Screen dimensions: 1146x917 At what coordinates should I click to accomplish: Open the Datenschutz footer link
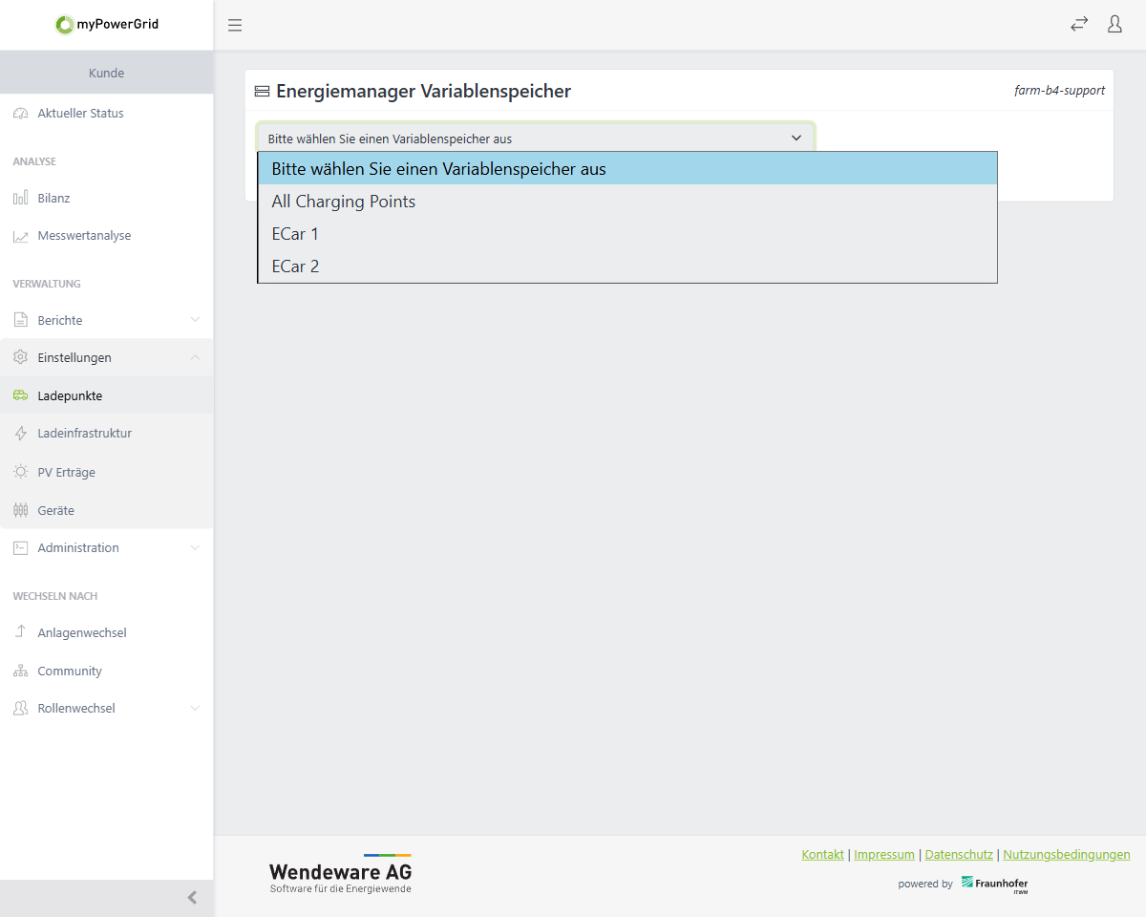pyautogui.click(x=960, y=855)
